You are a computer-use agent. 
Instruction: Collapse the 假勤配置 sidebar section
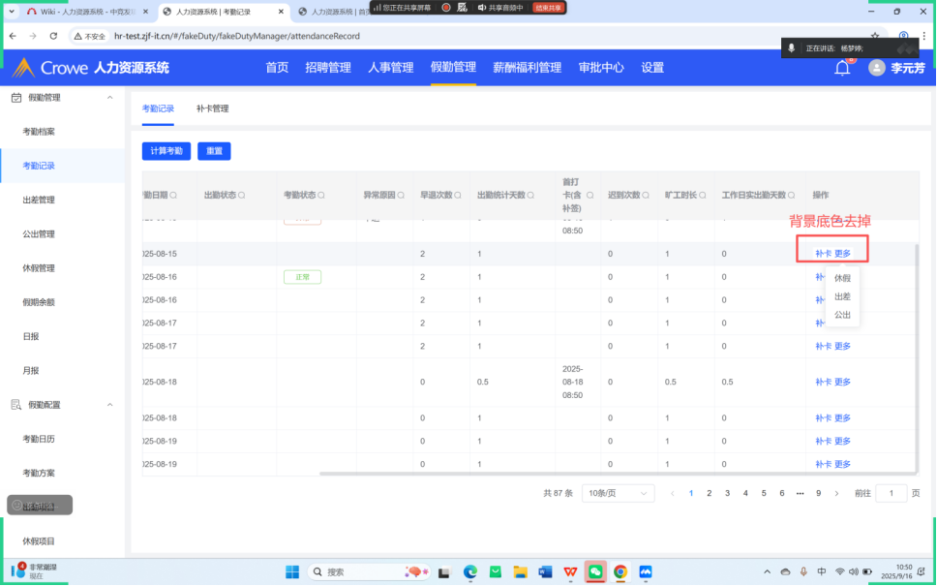[109, 405]
